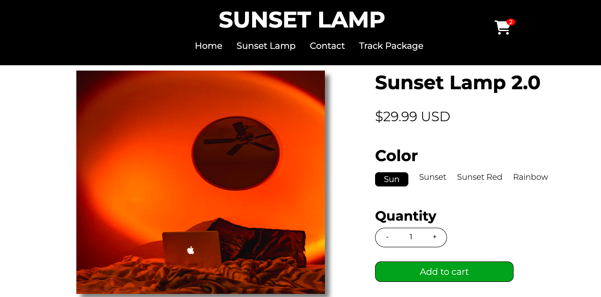The width and height of the screenshot is (601, 297).
Task: Click the quantity number field
Action: [411, 237]
